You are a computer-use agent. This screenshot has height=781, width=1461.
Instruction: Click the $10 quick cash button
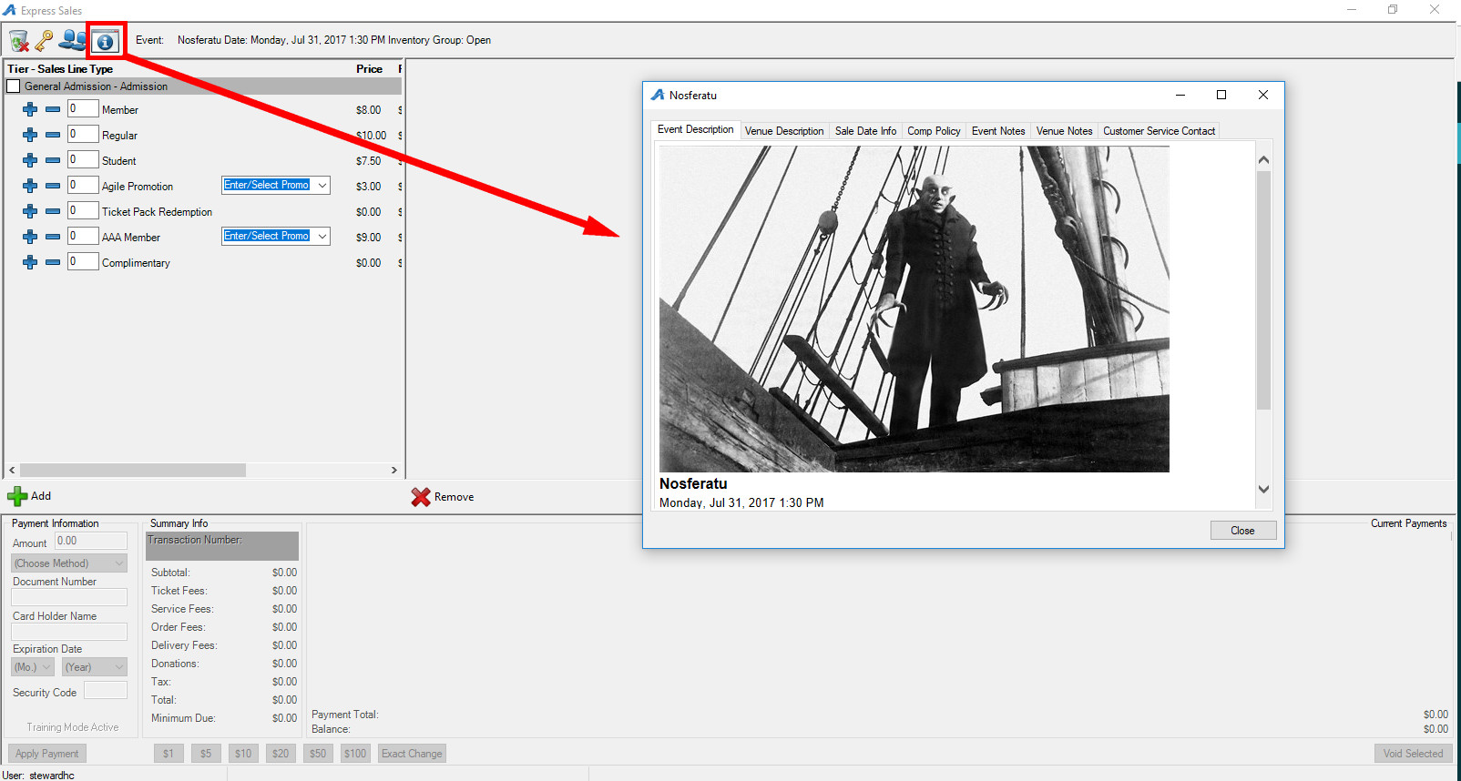pyautogui.click(x=243, y=754)
